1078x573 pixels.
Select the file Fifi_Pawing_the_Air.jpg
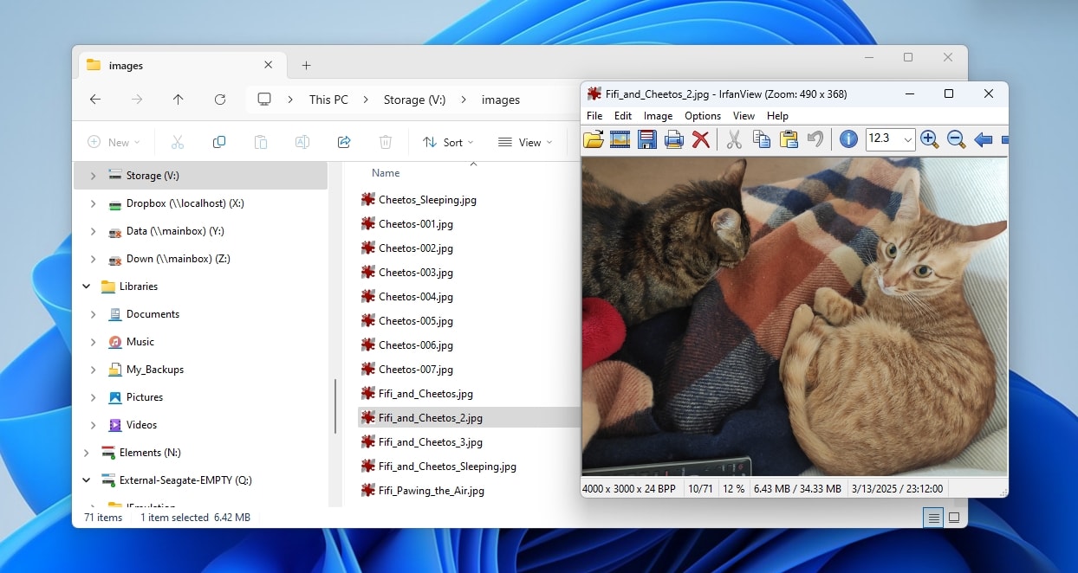point(431,491)
